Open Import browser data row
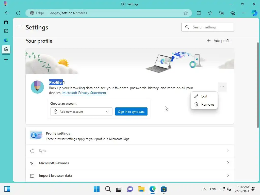Screen dimensions: 260x195 [x=130, y=175]
